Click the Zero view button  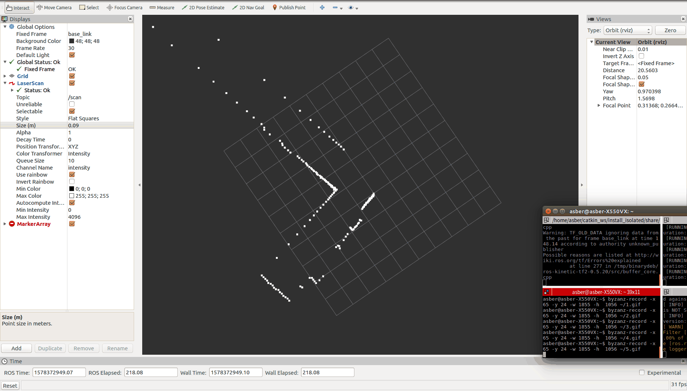coord(670,30)
